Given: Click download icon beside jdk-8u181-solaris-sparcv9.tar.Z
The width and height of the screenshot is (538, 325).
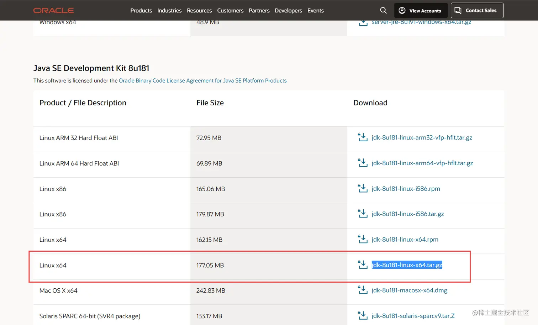Looking at the screenshot, I should (363, 316).
